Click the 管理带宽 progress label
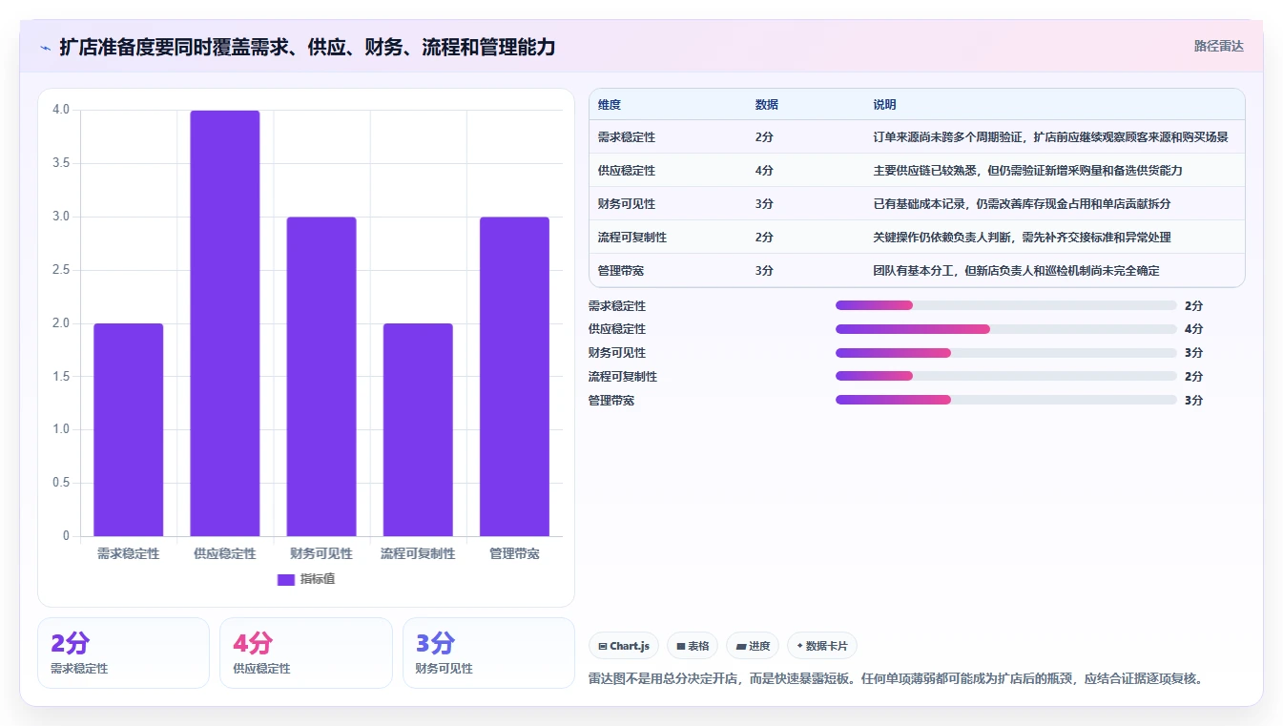 pyautogui.click(x=611, y=401)
